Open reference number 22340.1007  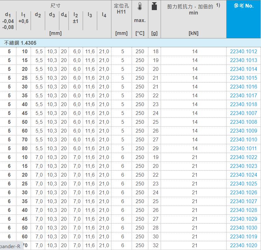[243, 113]
